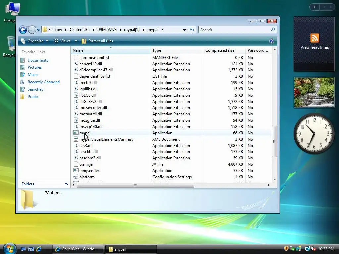Expand the arrow after the last mypal breadcrumb
The width and height of the screenshot is (339, 254).
tap(162, 30)
